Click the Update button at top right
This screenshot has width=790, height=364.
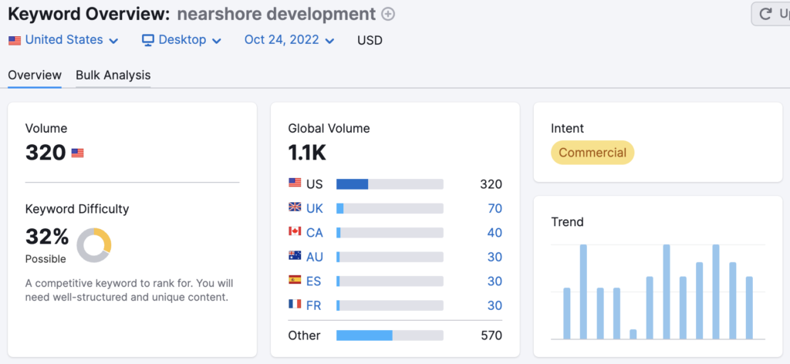771,14
